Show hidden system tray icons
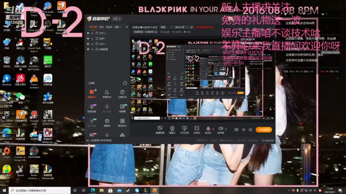This screenshot has width=346, height=194. pos(289,191)
